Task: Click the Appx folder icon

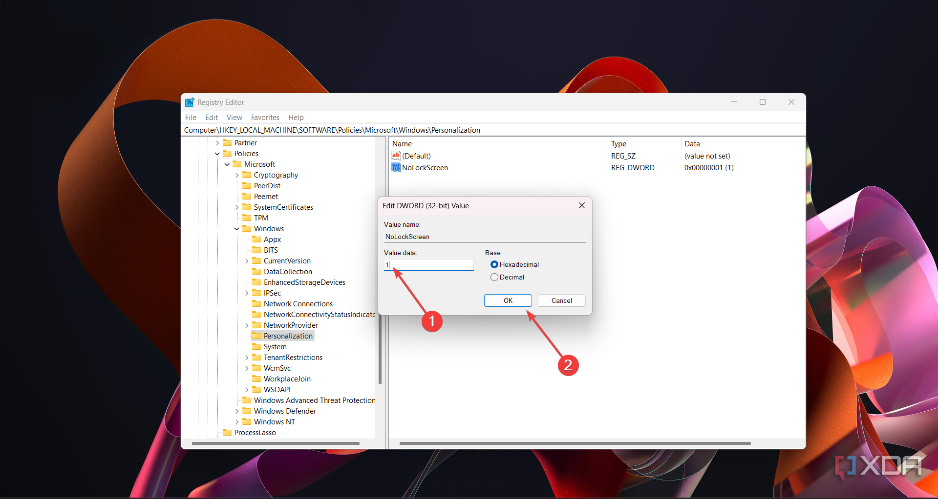Action: pos(256,239)
